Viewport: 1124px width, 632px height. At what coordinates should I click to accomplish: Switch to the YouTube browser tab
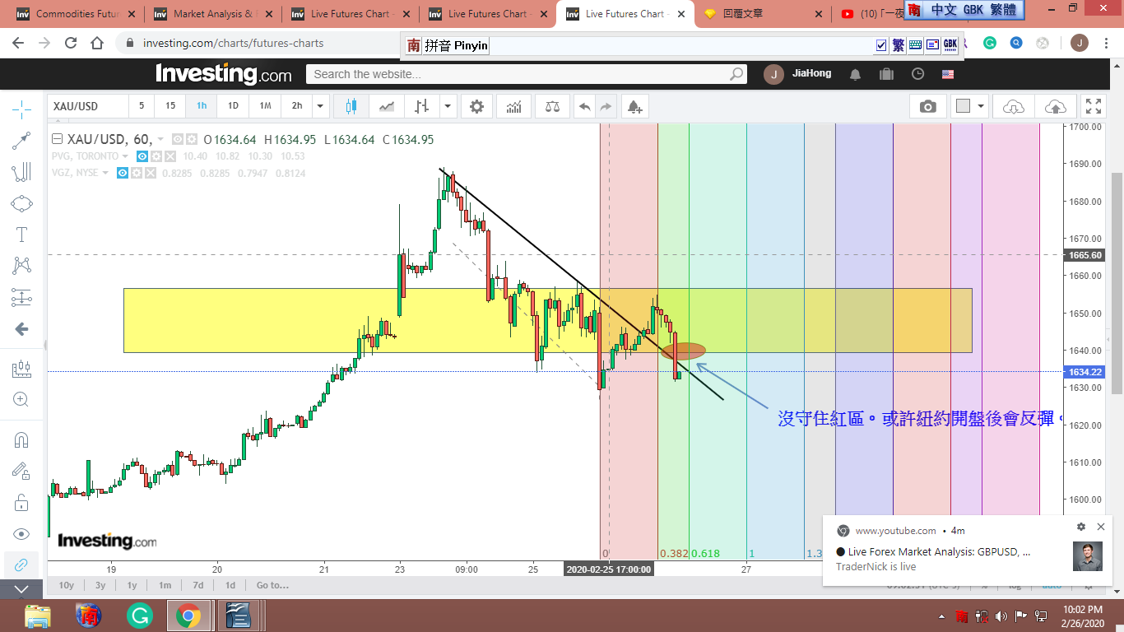click(x=870, y=14)
